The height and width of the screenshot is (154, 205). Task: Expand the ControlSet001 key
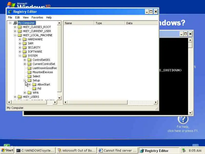(x=25, y=60)
